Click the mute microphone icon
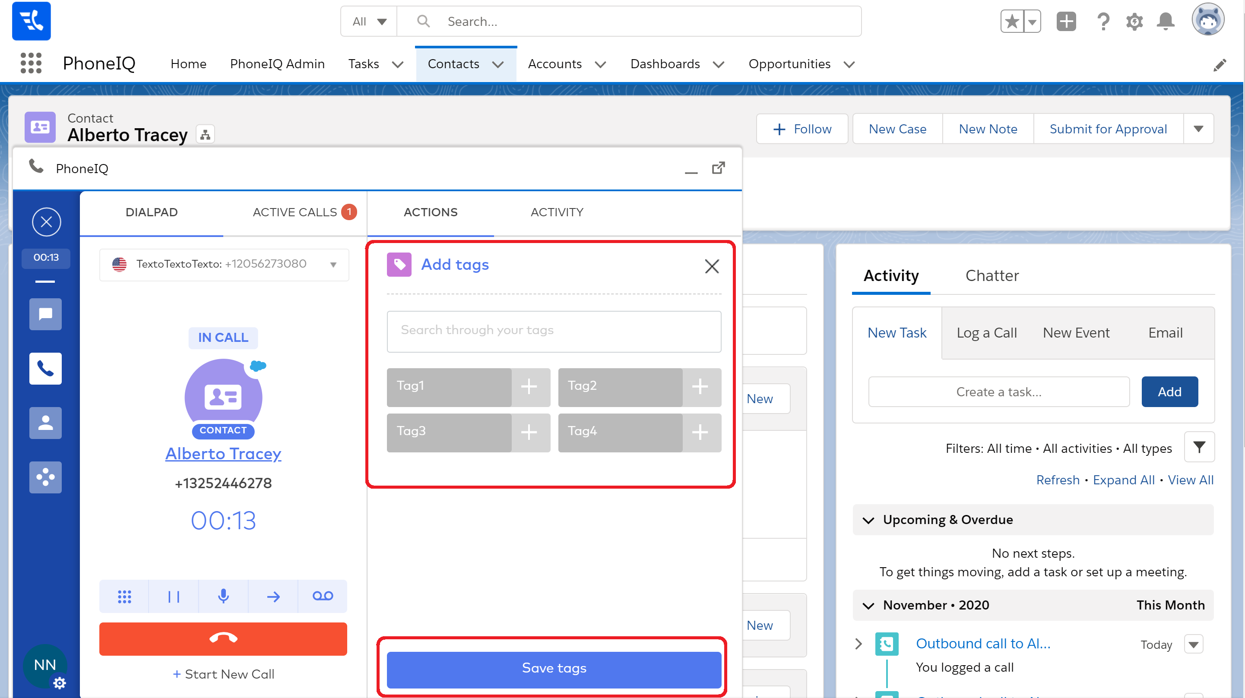 click(x=223, y=596)
